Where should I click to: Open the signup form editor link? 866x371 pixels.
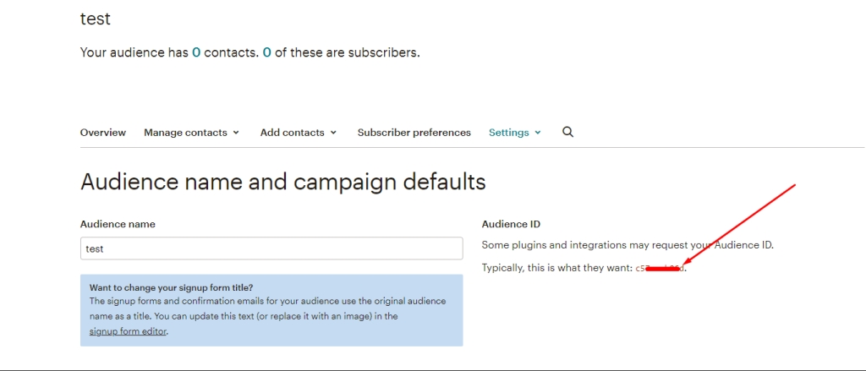pos(128,332)
